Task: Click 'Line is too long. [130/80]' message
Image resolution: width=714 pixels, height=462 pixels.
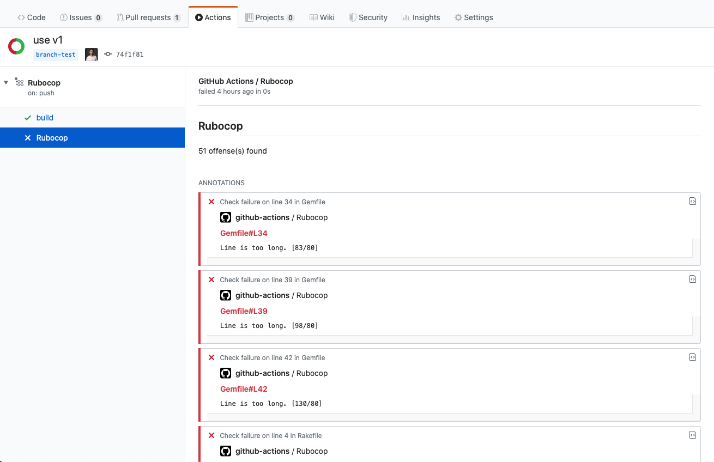Action: [x=271, y=404]
